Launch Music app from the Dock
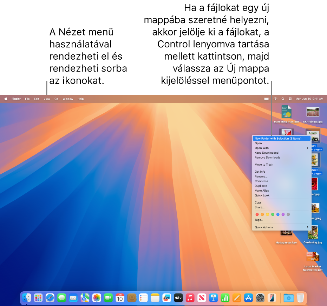The height and width of the screenshot is (306, 327). (x=190, y=298)
